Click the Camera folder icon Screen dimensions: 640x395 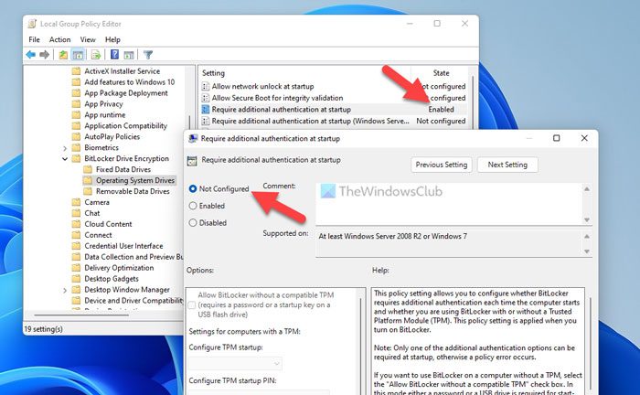[x=76, y=202]
